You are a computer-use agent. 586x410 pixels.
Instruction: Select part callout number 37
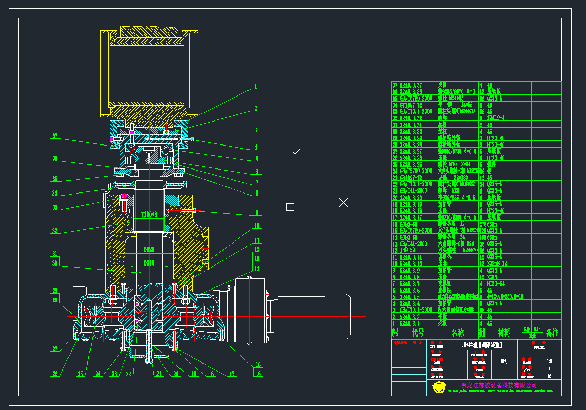click(x=55, y=136)
